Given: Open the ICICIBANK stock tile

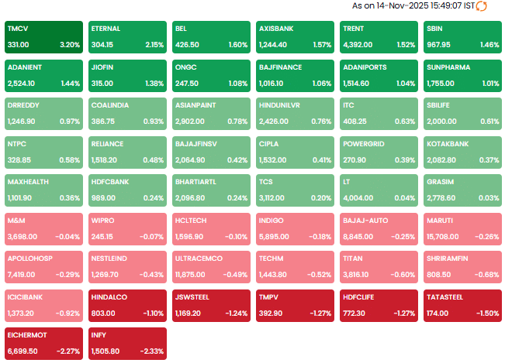Looking at the screenshot, I should coord(43,303).
